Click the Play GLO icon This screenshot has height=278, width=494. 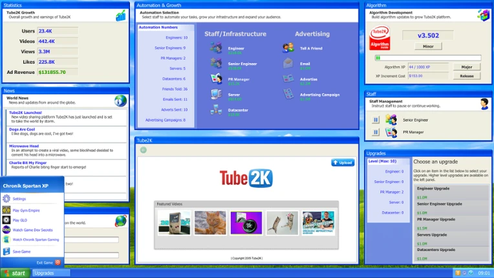click(x=6, y=220)
